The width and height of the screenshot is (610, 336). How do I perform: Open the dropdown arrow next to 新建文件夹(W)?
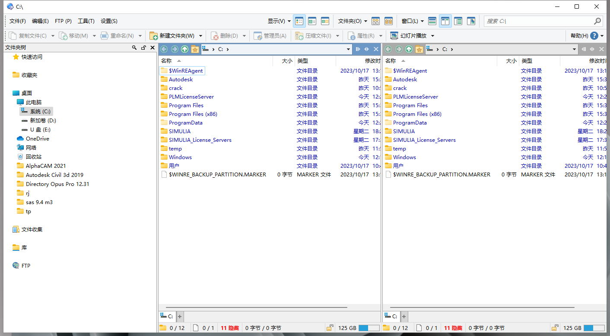point(200,35)
